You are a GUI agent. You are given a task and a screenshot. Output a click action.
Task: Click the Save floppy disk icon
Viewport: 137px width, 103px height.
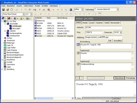[x=4, y=10]
